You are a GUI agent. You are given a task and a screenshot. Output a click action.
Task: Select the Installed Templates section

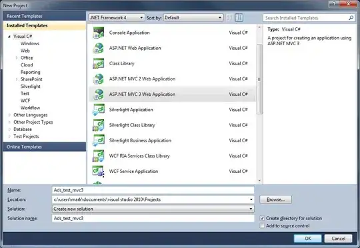45,25
